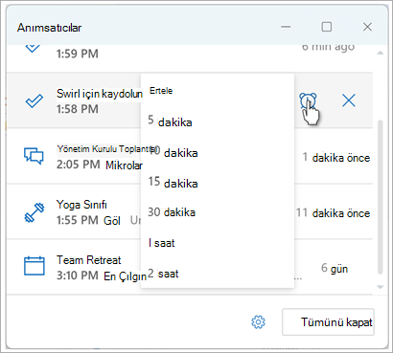Snooze for 15 dakika
Screen dimensions: 393x353
coord(218,183)
